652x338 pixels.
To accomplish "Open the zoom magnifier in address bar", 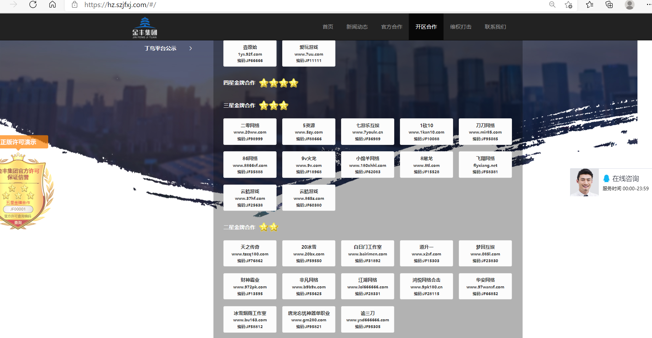I will click(552, 5).
